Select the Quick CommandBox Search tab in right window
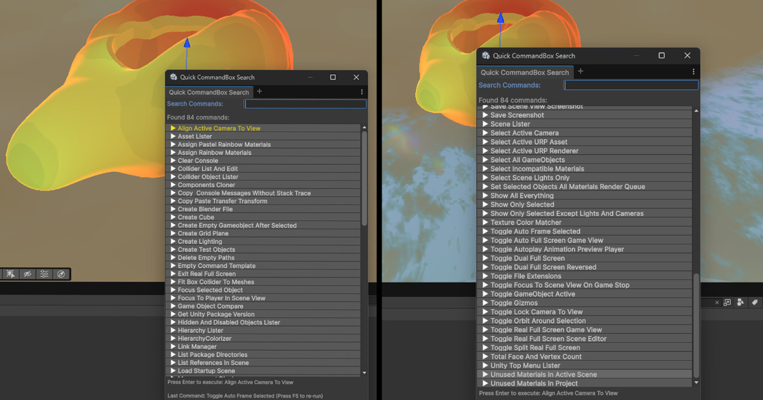The height and width of the screenshot is (400, 763). tap(525, 72)
